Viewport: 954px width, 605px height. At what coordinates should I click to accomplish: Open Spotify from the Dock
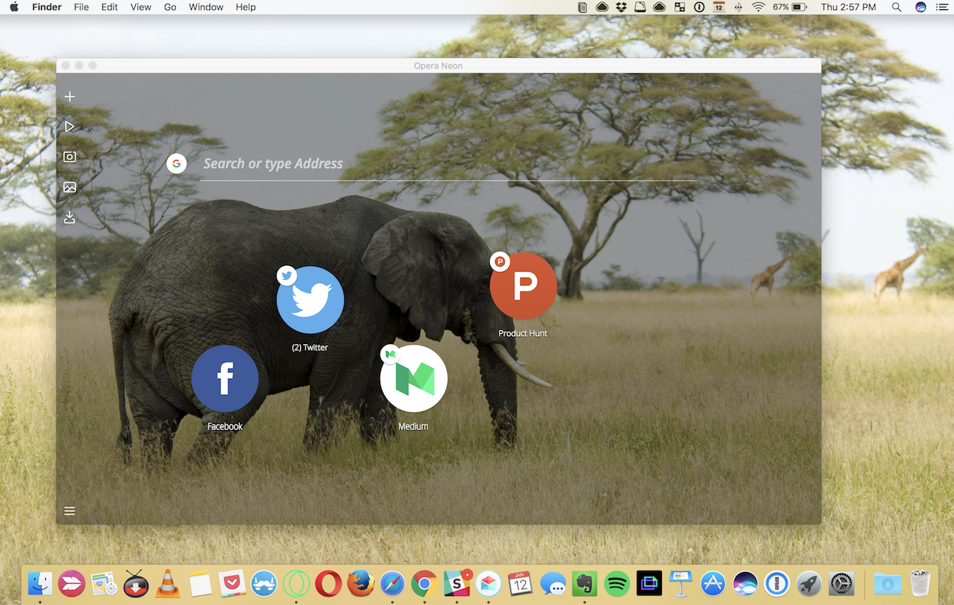617,584
